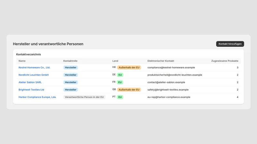Screen dimensions: 257x144
Task: Click product count 2 in Atelier Sablon row
Action: click(x=237, y=82)
